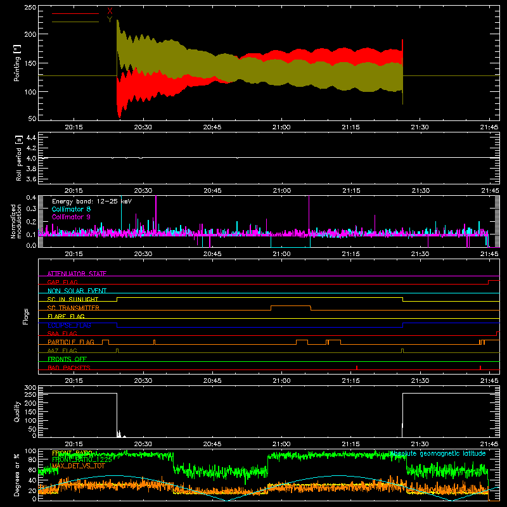The width and height of the screenshot is (507, 507).
Task: Click the green FRONT_RATIO_1225 legend entry
Action: pos(82,459)
